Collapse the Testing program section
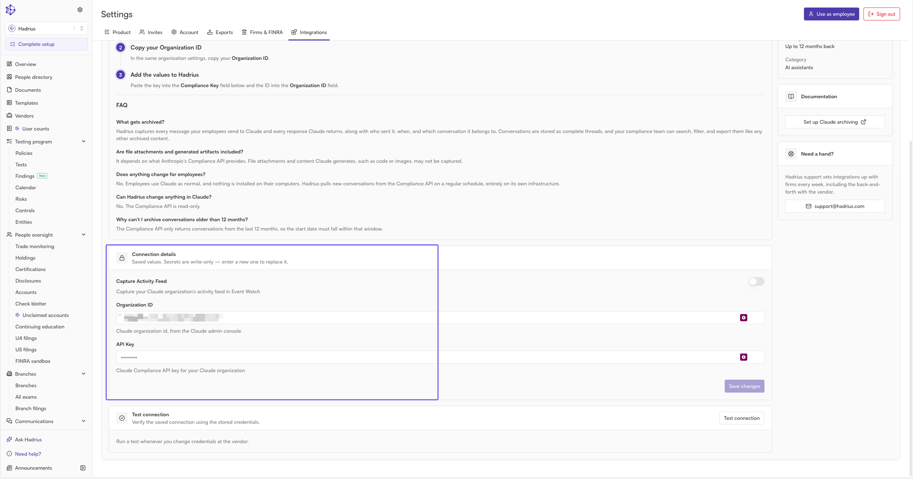 (x=84, y=142)
